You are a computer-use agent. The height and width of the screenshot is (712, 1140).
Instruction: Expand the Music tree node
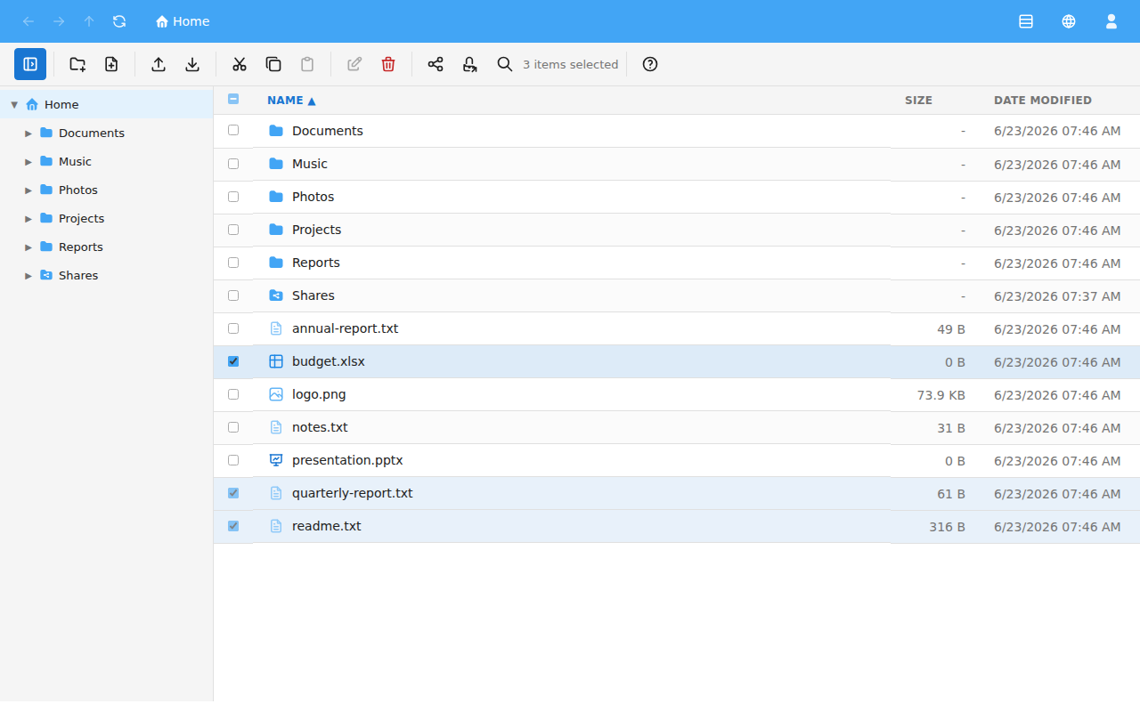click(x=28, y=161)
